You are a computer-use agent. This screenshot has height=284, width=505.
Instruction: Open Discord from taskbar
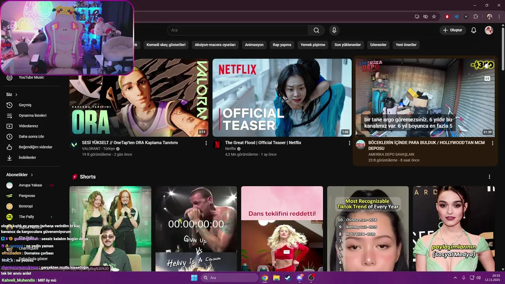point(299,278)
